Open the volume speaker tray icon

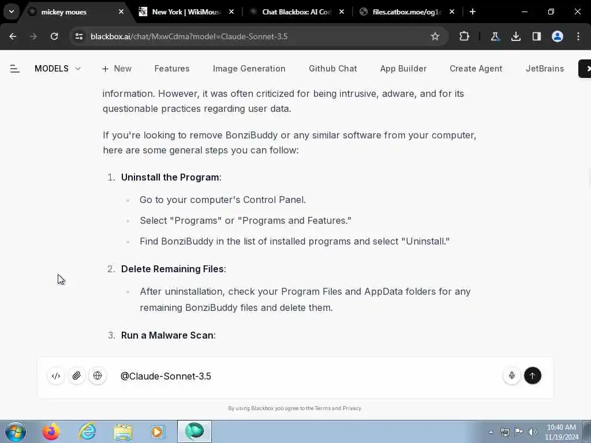[x=533, y=432]
